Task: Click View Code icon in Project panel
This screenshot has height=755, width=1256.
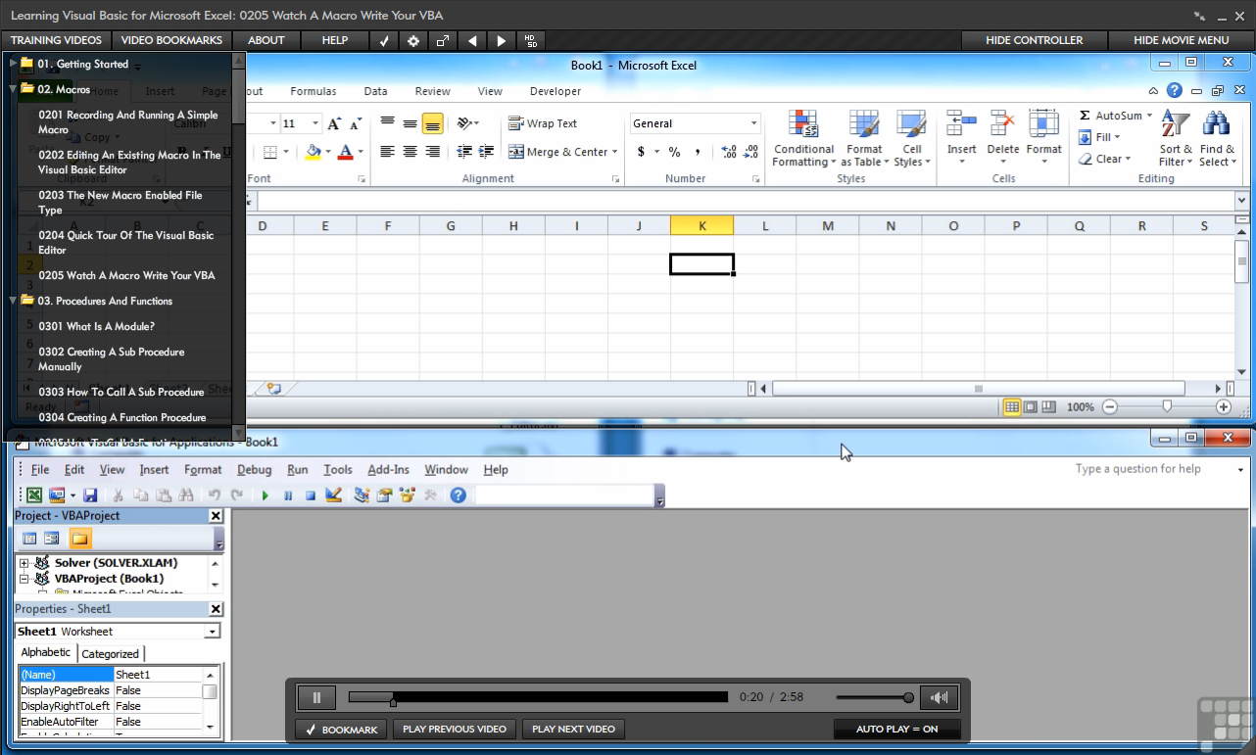Action: 29,539
